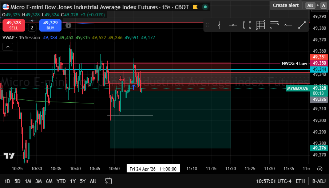Click the 49,300 price scale label
This screenshot has height=188, width=329.
coord(319,120)
